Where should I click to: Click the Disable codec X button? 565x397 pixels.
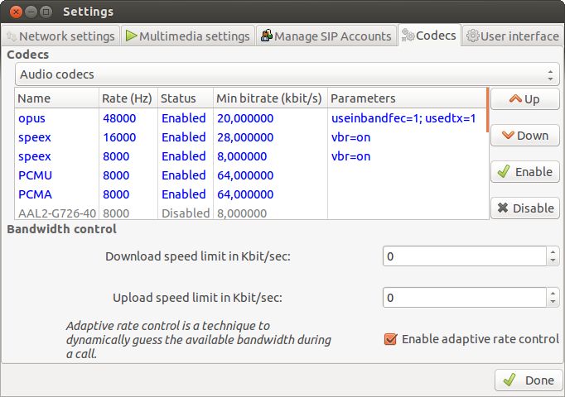pos(524,208)
